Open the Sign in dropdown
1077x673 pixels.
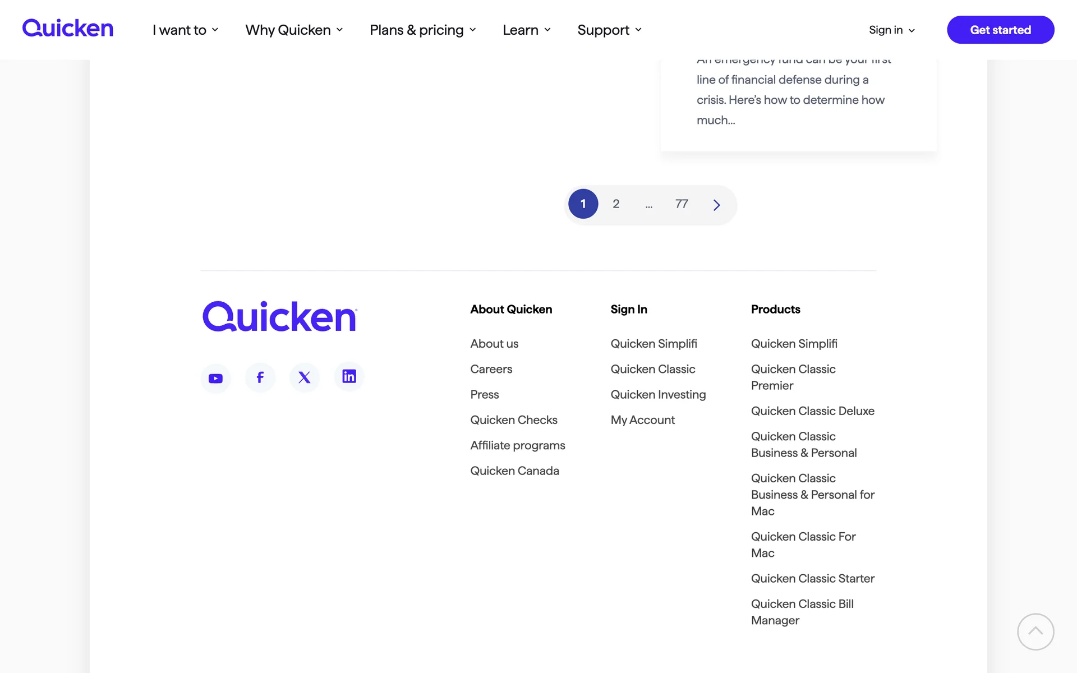pyautogui.click(x=891, y=30)
